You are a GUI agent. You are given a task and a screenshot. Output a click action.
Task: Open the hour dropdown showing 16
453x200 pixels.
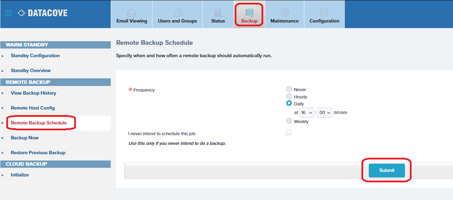[x=306, y=113]
